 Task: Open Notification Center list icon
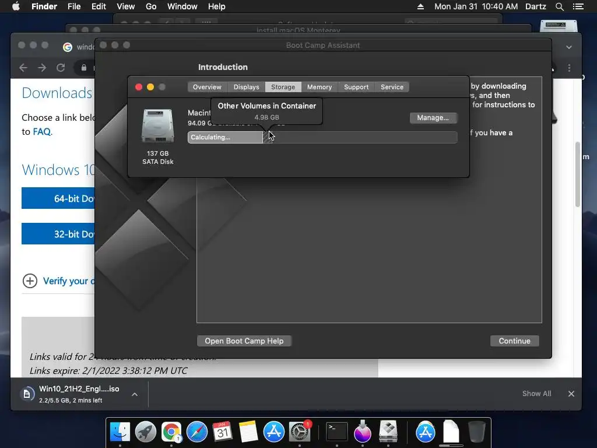(578, 6)
